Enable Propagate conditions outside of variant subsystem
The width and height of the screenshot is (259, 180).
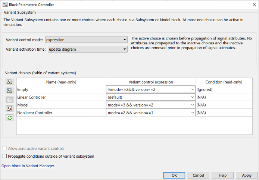tap(5, 157)
